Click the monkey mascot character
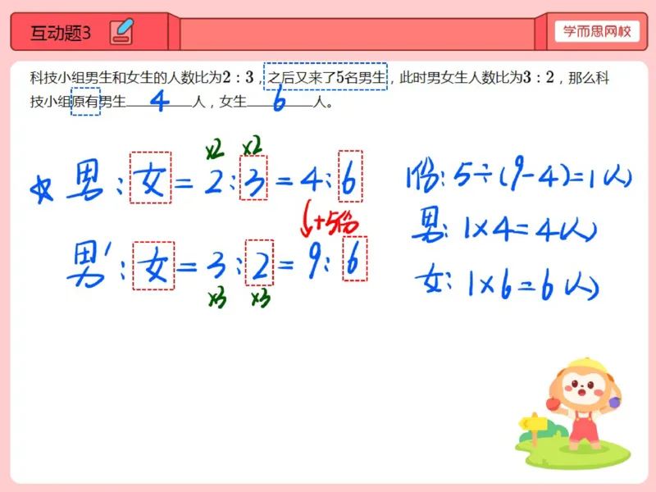The width and height of the screenshot is (656, 492). pyautogui.click(x=584, y=403)
